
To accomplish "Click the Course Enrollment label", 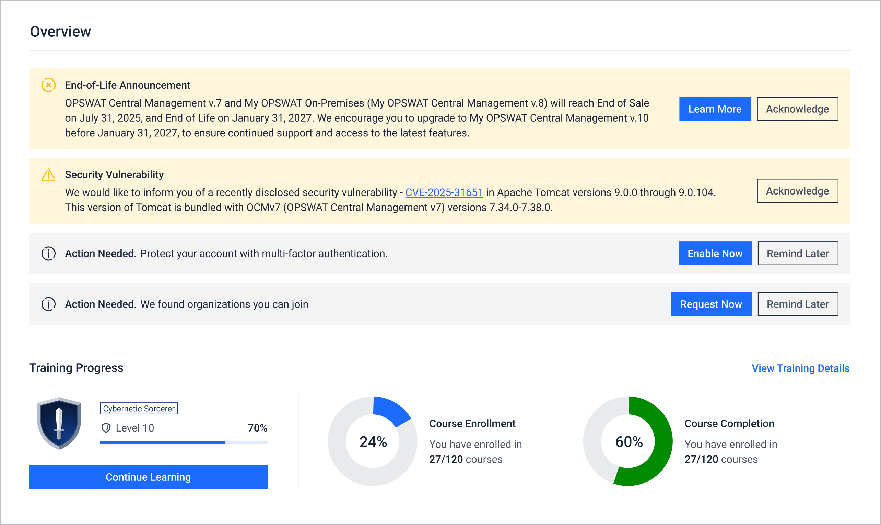I will [x=472, y=424].
